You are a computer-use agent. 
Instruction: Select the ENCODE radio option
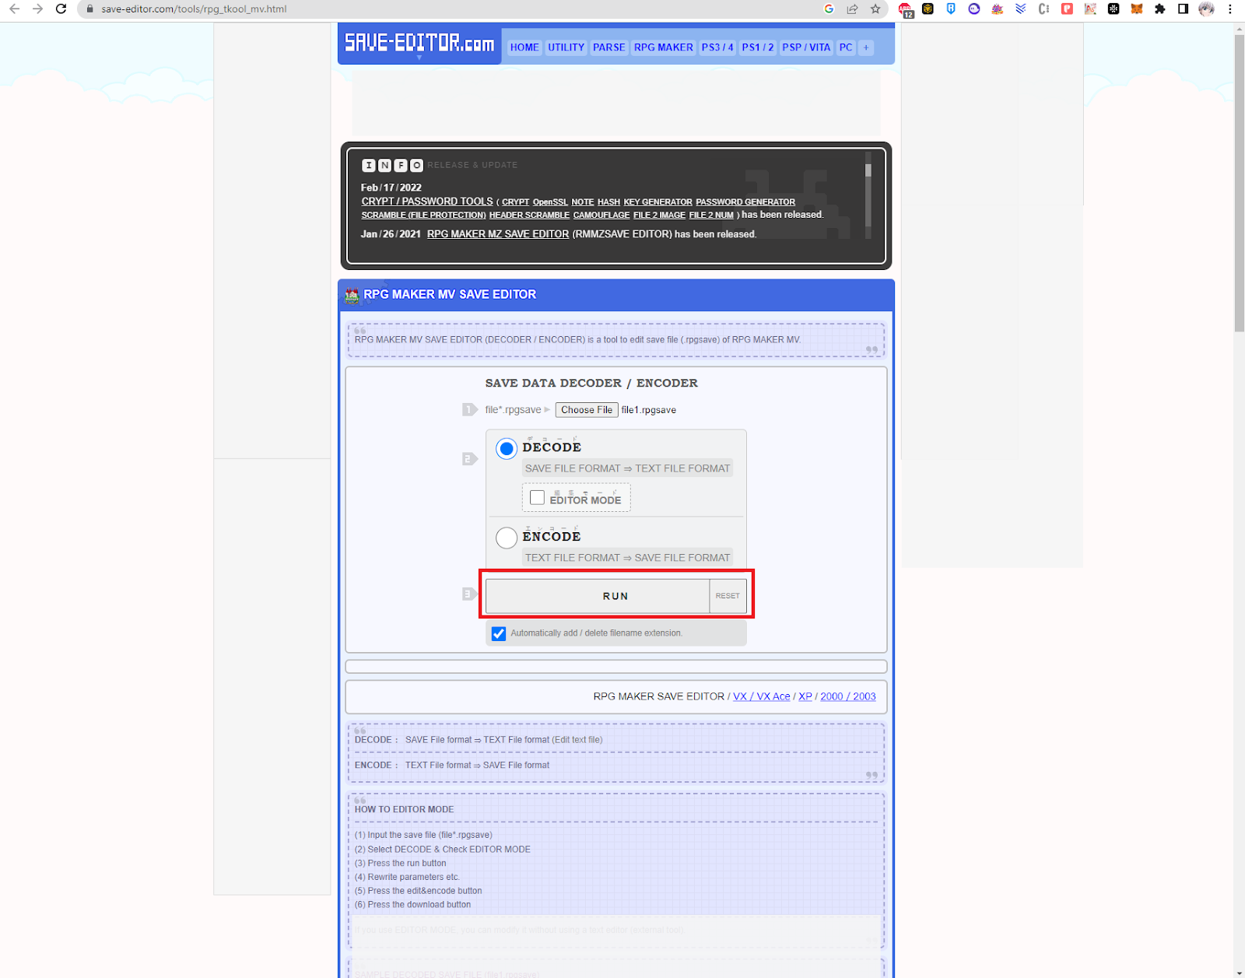click(x=507, y=538)
